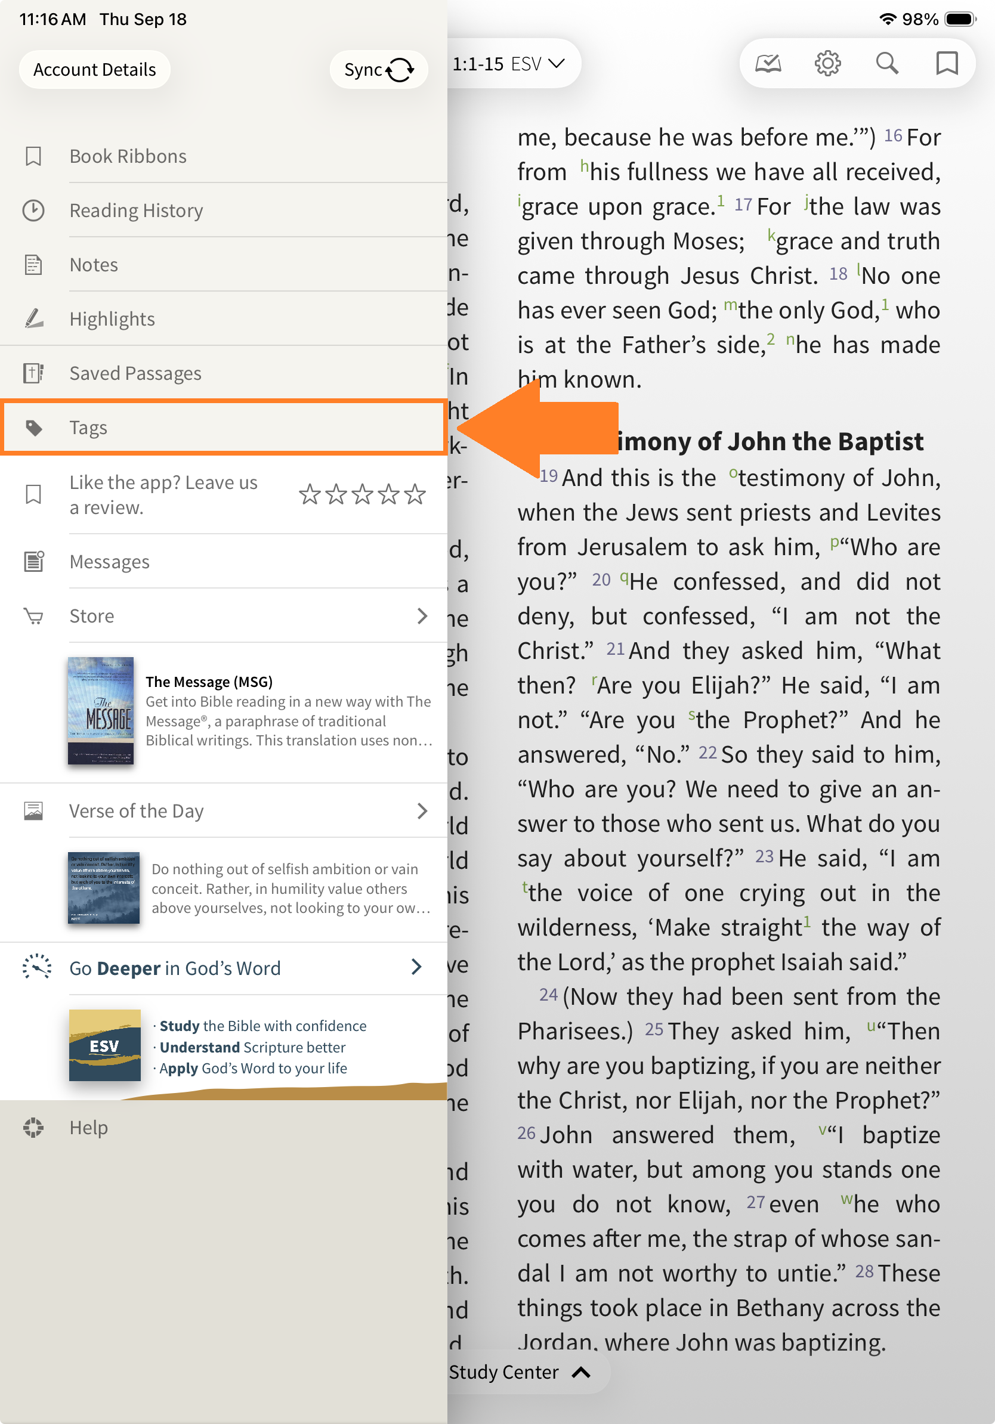The height and width of the screenshot is (1424, 995).
Task: Rate the app five stars
Action: 415,495
